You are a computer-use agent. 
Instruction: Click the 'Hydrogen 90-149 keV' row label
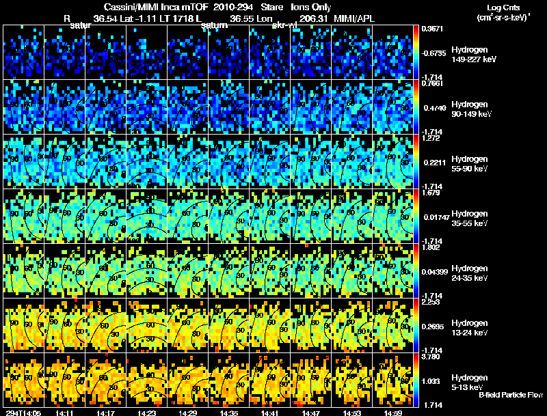(x=471, y=109)
